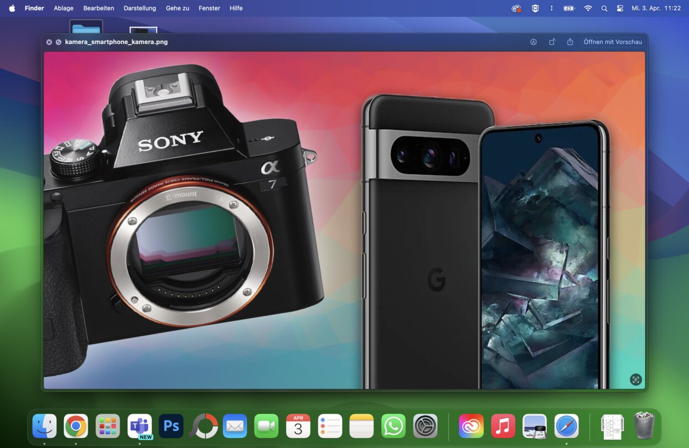This screenshot has width=689, height=448.
Task: Launch Photoshop from the Dock
Action: (171, 426)
